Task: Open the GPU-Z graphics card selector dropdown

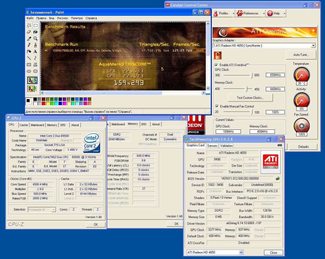Action: (241, 252)
